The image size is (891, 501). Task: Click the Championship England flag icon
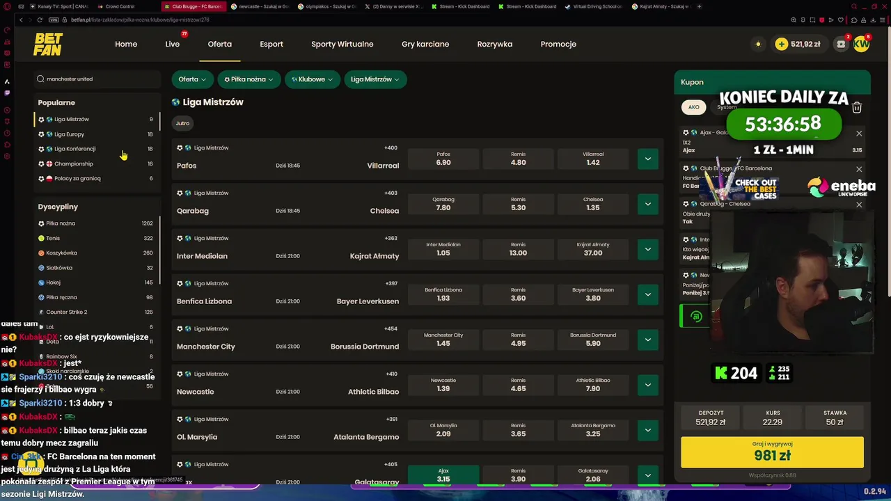pos(49,164)
